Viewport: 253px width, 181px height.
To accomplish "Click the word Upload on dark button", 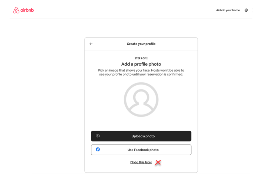I will 137,136.
